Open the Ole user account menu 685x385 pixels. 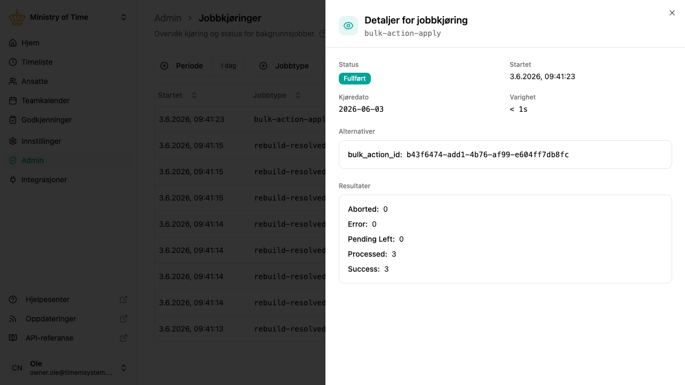click(x=68, y=368)
